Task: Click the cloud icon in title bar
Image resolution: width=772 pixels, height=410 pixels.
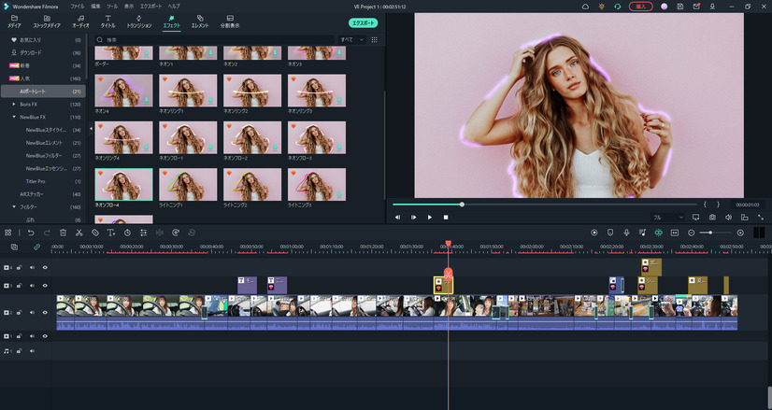Action: (x=585, y=7)
